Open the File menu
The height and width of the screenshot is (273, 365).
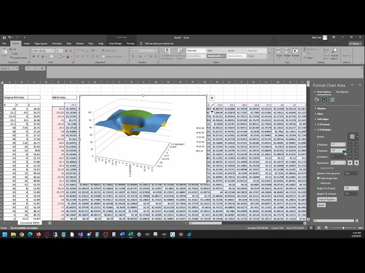[4, 43]
